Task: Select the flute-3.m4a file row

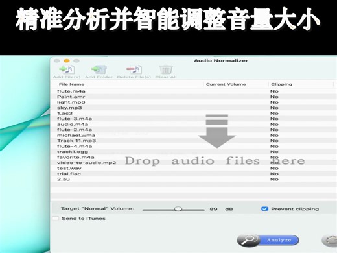Action: point(194,119)
